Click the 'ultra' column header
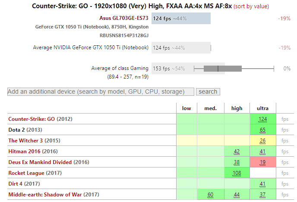Viewport: 297px width, 202px height. tap(263, 108)
